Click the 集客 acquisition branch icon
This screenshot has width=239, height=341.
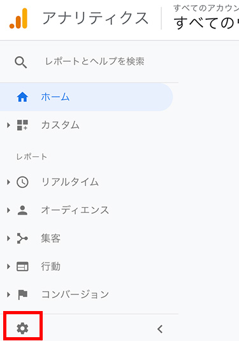[22, 238]
